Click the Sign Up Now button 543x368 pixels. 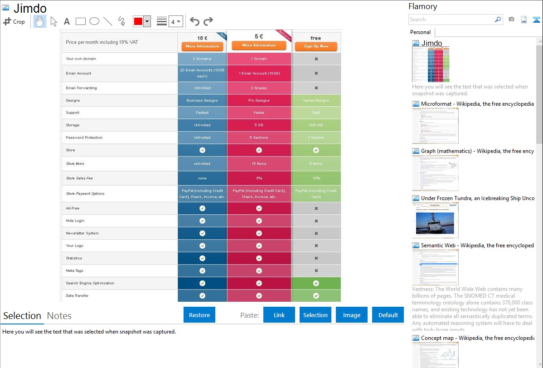point(316,46)
